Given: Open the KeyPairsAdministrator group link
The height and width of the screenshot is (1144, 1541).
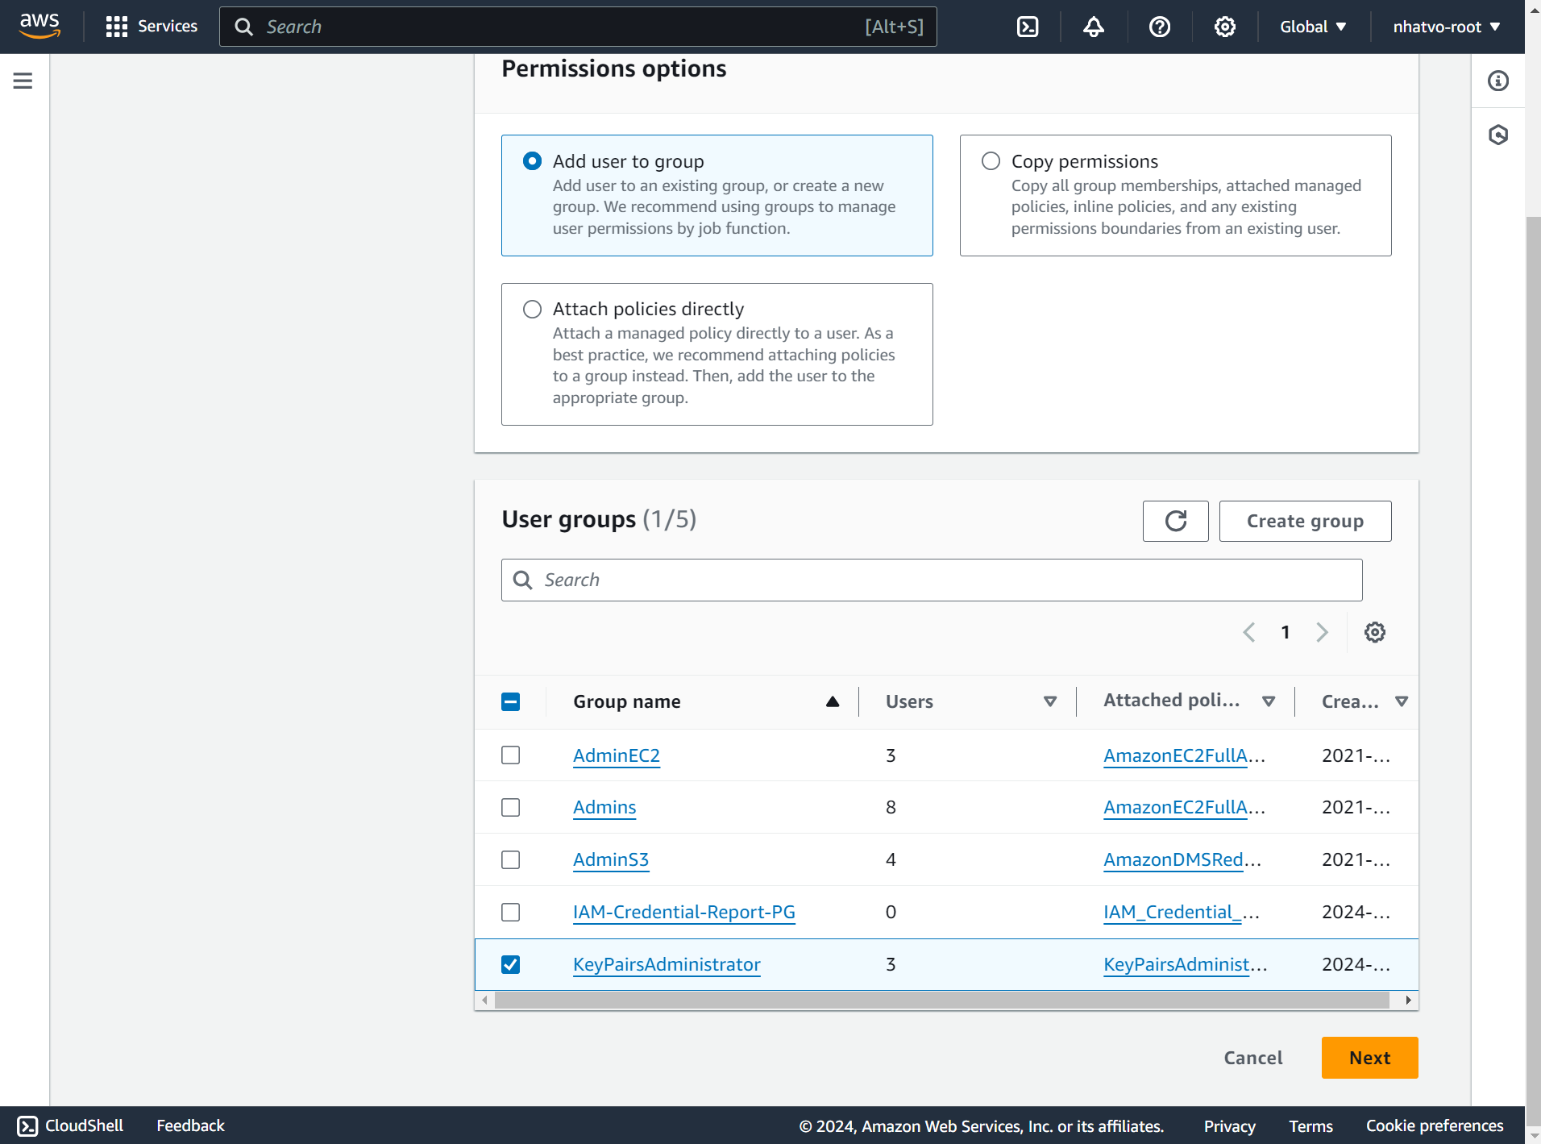Looking at the screenshot, I should tap(667, 964).
